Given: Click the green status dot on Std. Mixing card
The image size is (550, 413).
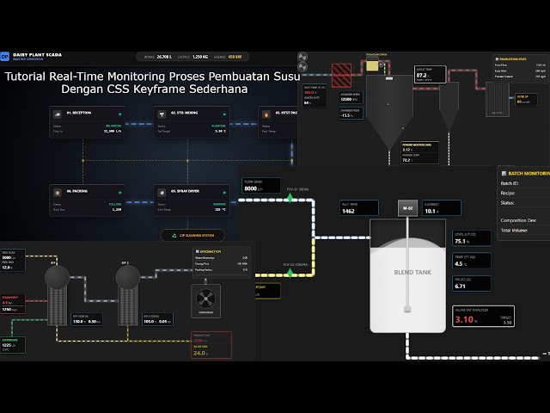Looking at the screenshot, I should point(224,114).
